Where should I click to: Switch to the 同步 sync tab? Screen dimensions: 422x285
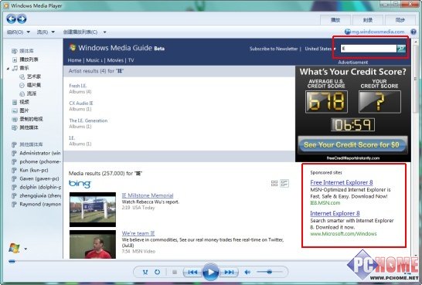coord(400,20)
